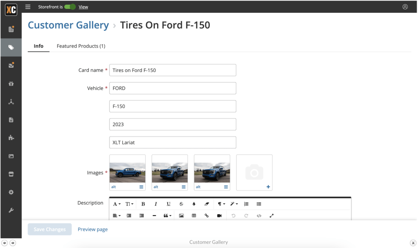This screenshot has height=248, width=418.
Task: Open the gift-box discounts sidebar icon
Action: (x=11, y=84)
